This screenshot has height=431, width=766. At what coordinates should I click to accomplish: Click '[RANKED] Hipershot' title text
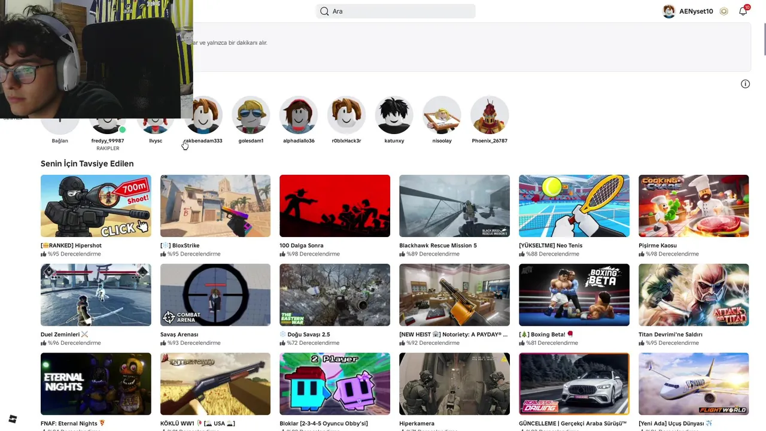(x=71, y=245)
